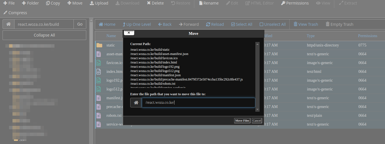This screenshot has height=144, width=385.
Task: Click the Edit toolbar button
Action: (x=232, y=3)
